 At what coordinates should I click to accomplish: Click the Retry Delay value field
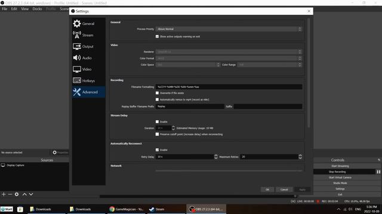pos(184,157)
